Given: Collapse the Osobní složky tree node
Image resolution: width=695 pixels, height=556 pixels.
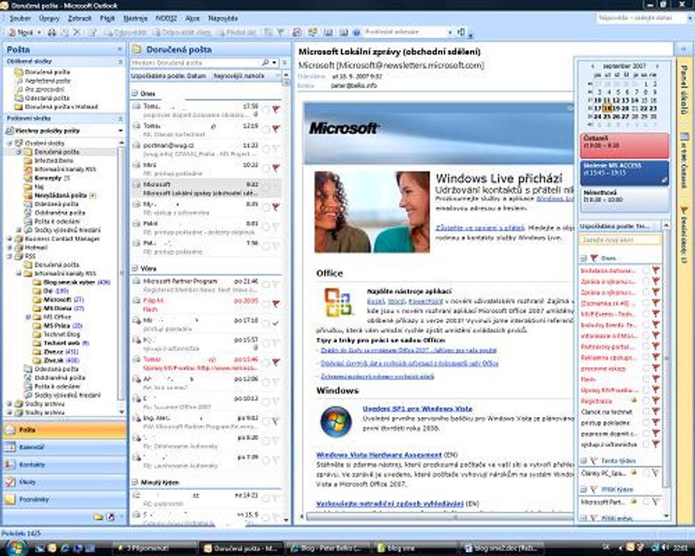Looking at the screenshot, I should (x=9, y=143).
